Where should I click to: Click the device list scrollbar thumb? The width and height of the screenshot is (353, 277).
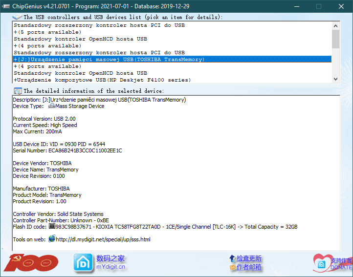[x=335, y=39]
